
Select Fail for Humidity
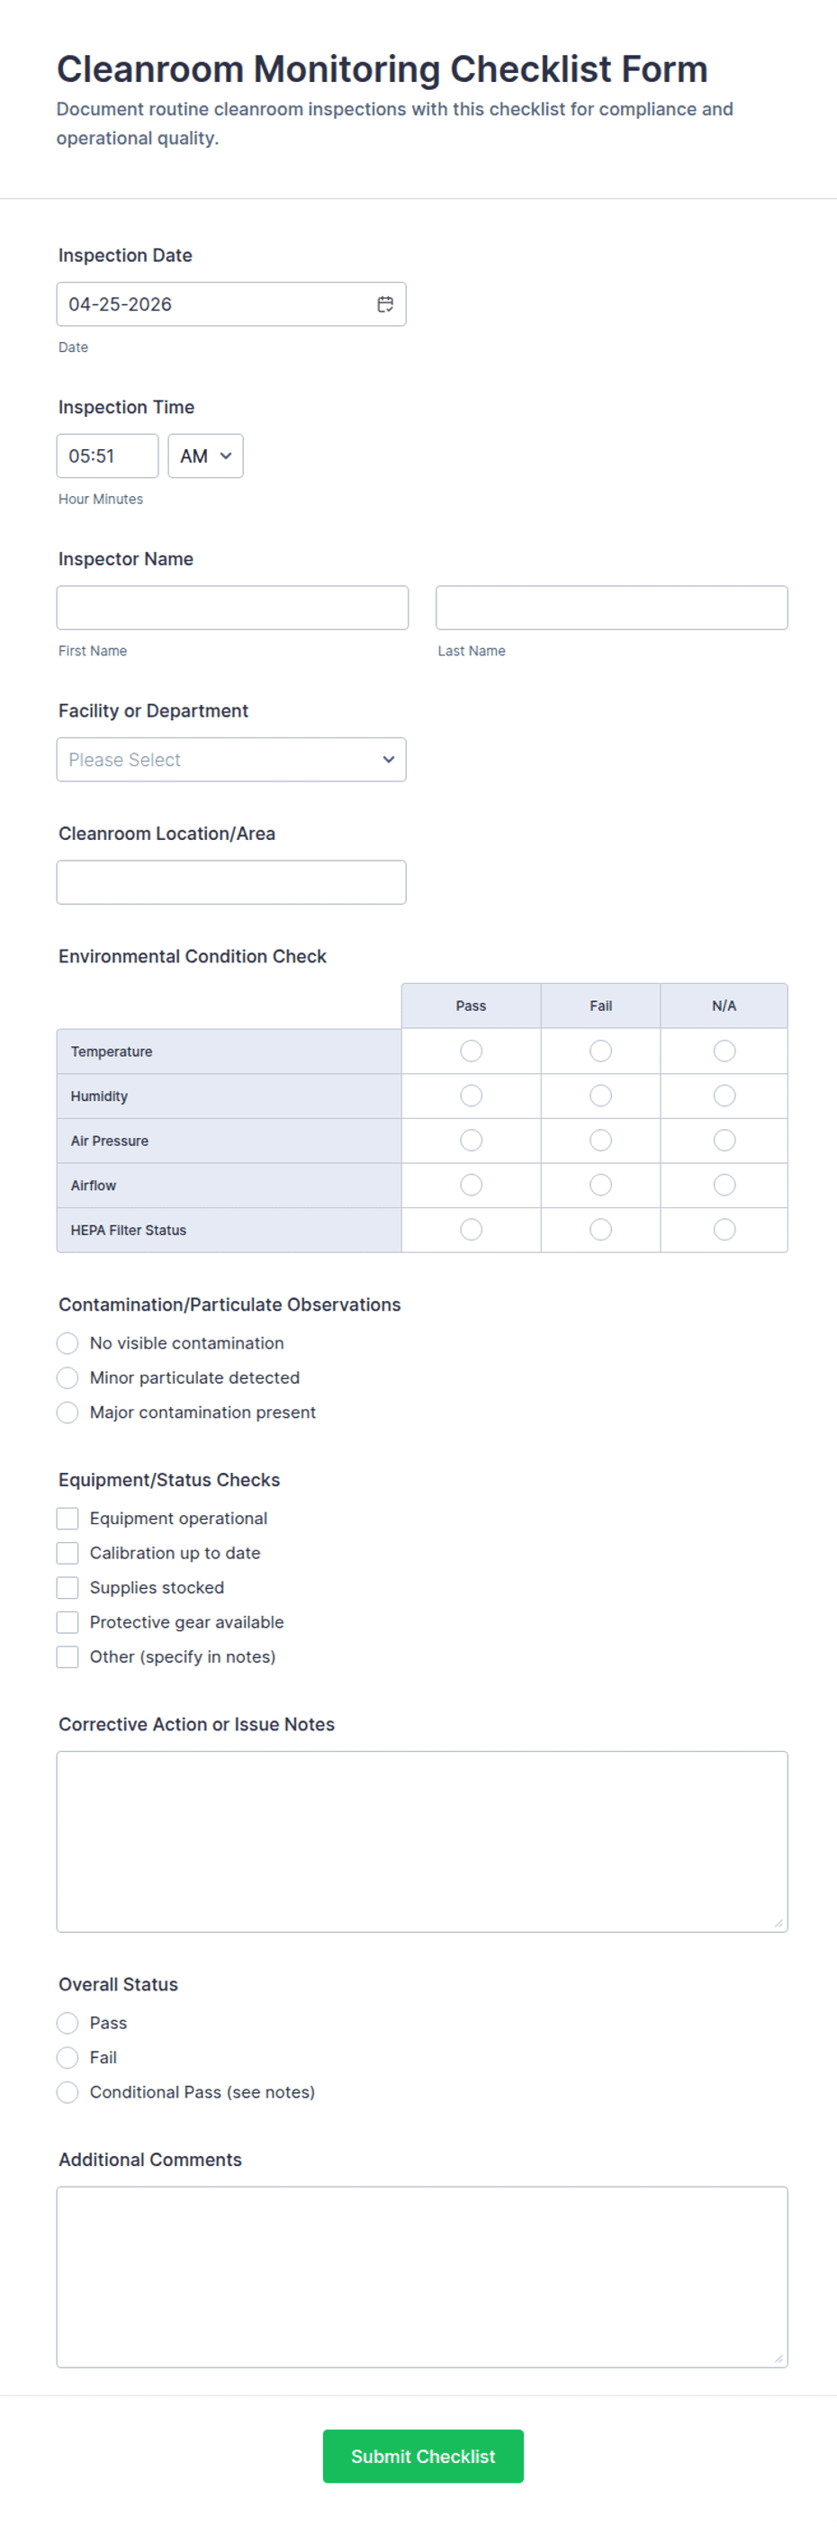point(599,1096)
